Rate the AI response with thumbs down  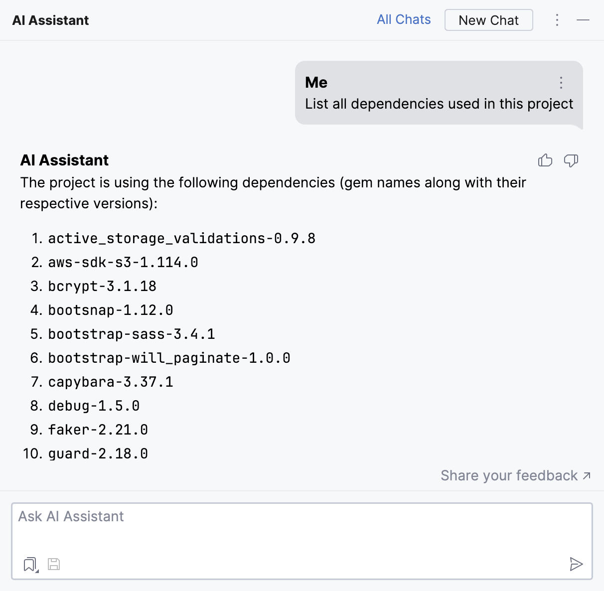571,160
